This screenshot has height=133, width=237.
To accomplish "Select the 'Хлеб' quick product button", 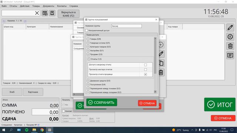I will point(12,92).
